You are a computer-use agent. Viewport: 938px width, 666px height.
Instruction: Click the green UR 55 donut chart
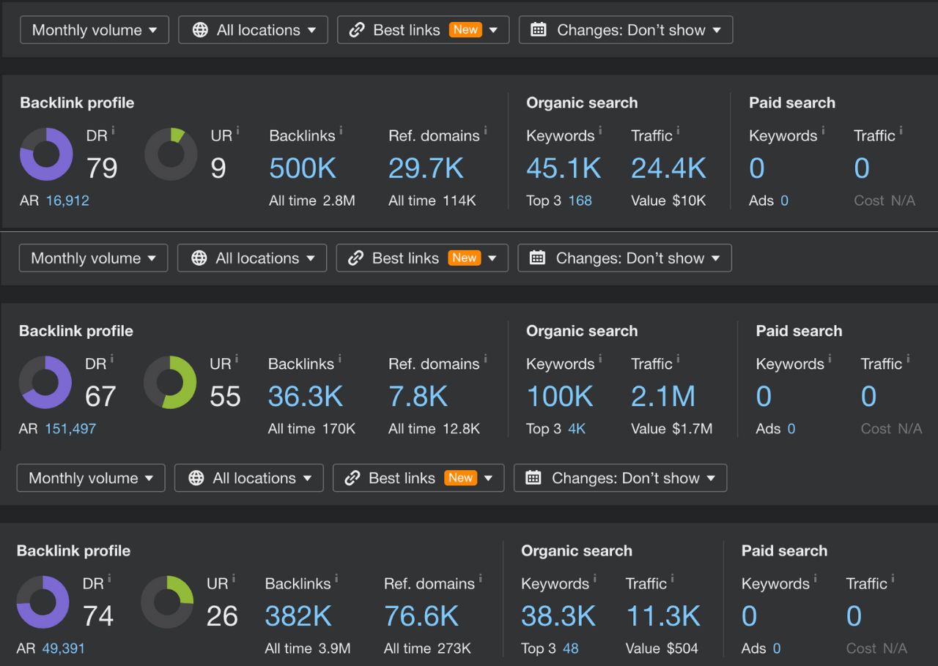click(170, 383)
